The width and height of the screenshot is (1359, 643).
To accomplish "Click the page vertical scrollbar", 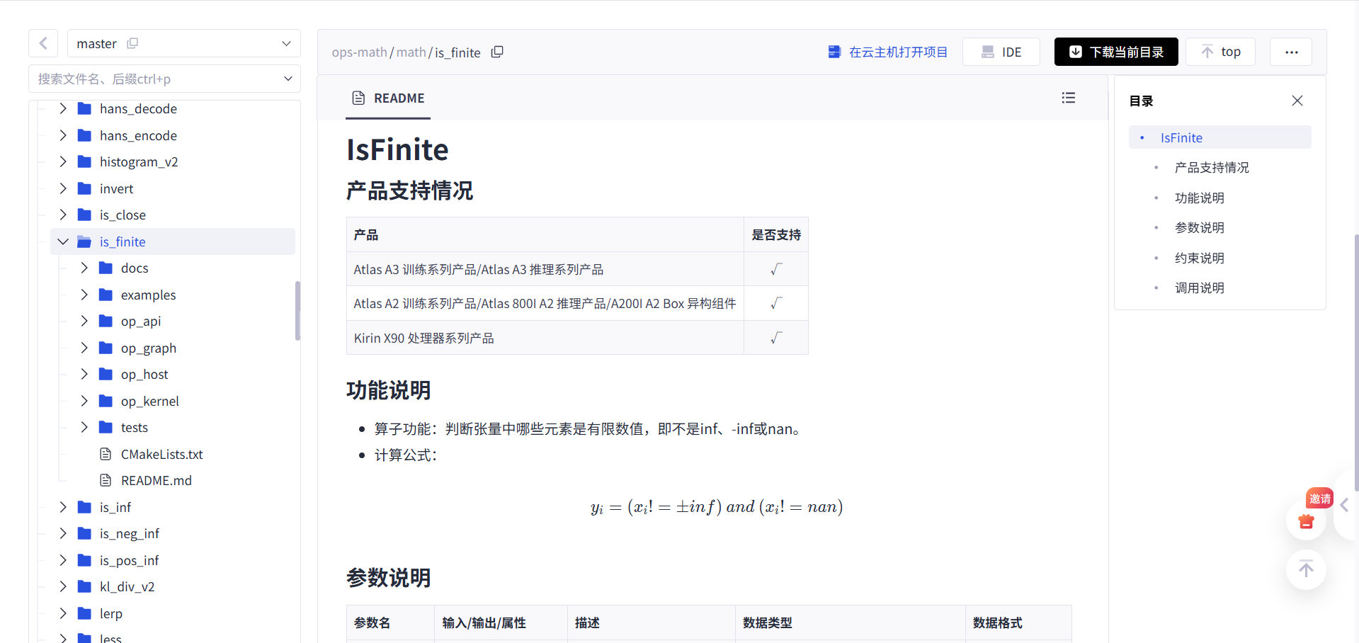I will tap(1356, 361).
